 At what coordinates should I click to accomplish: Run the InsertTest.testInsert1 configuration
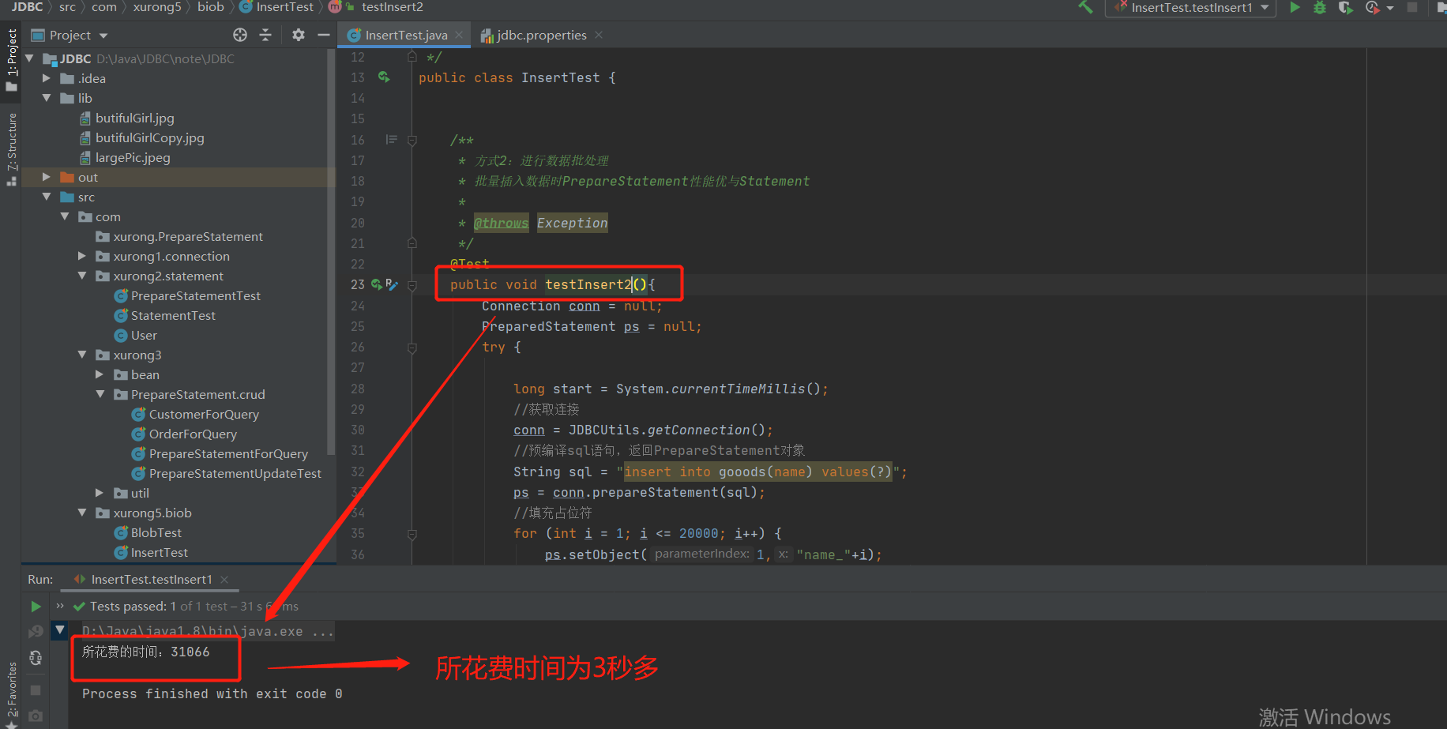tap(1295, 7)
